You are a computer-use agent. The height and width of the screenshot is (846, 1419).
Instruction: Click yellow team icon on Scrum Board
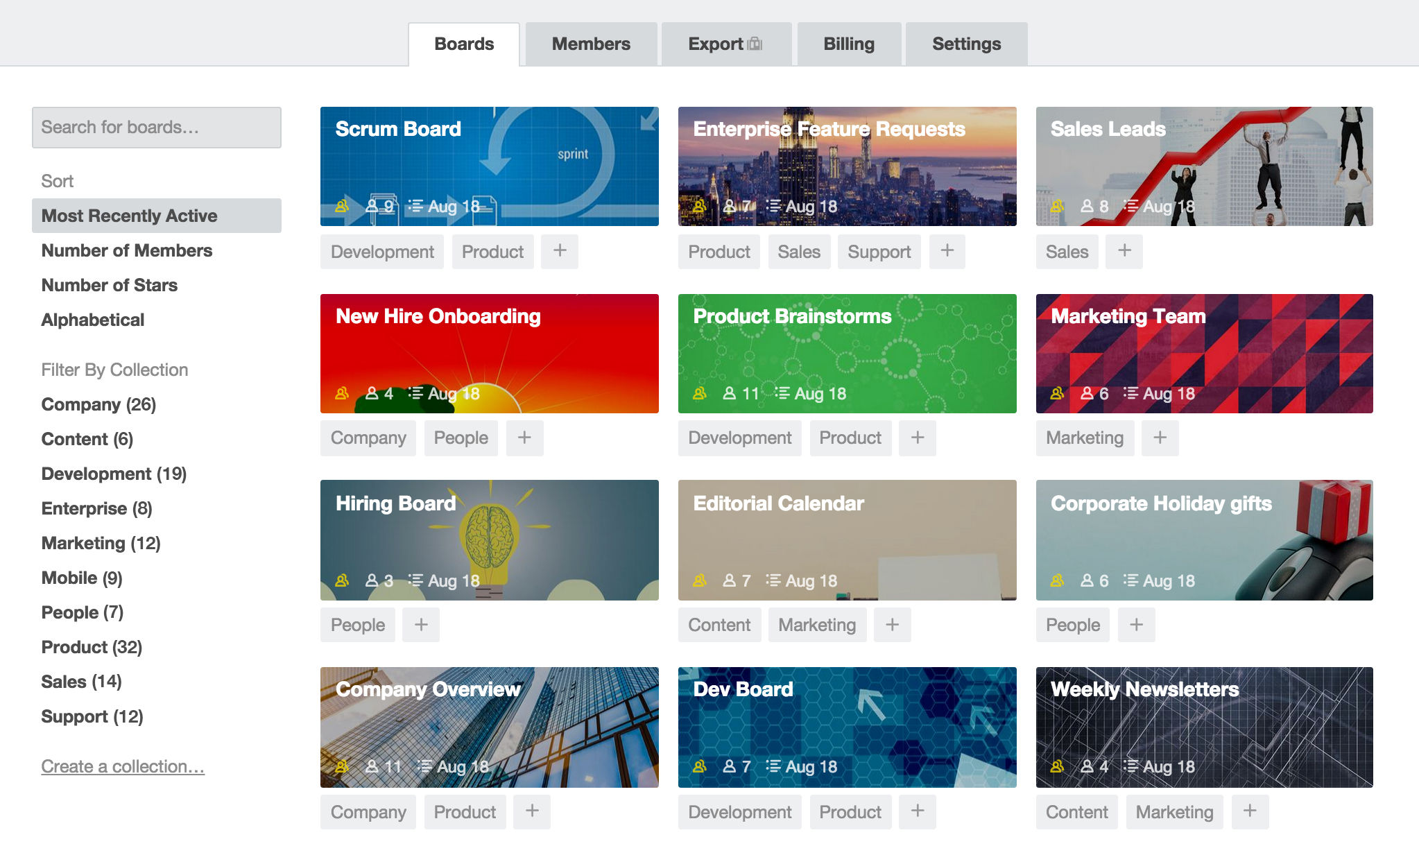point(342,206)
